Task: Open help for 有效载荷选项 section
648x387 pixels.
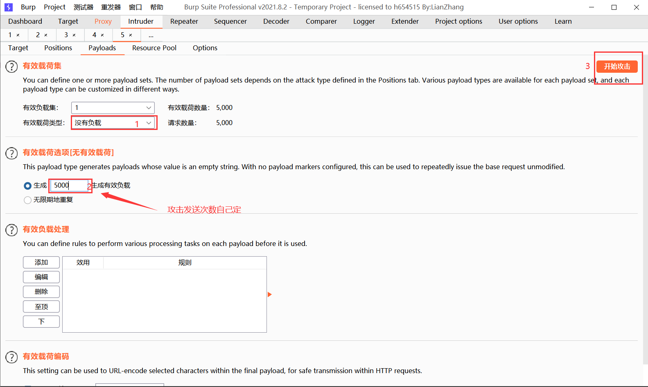Action: [x=11, y=153]
